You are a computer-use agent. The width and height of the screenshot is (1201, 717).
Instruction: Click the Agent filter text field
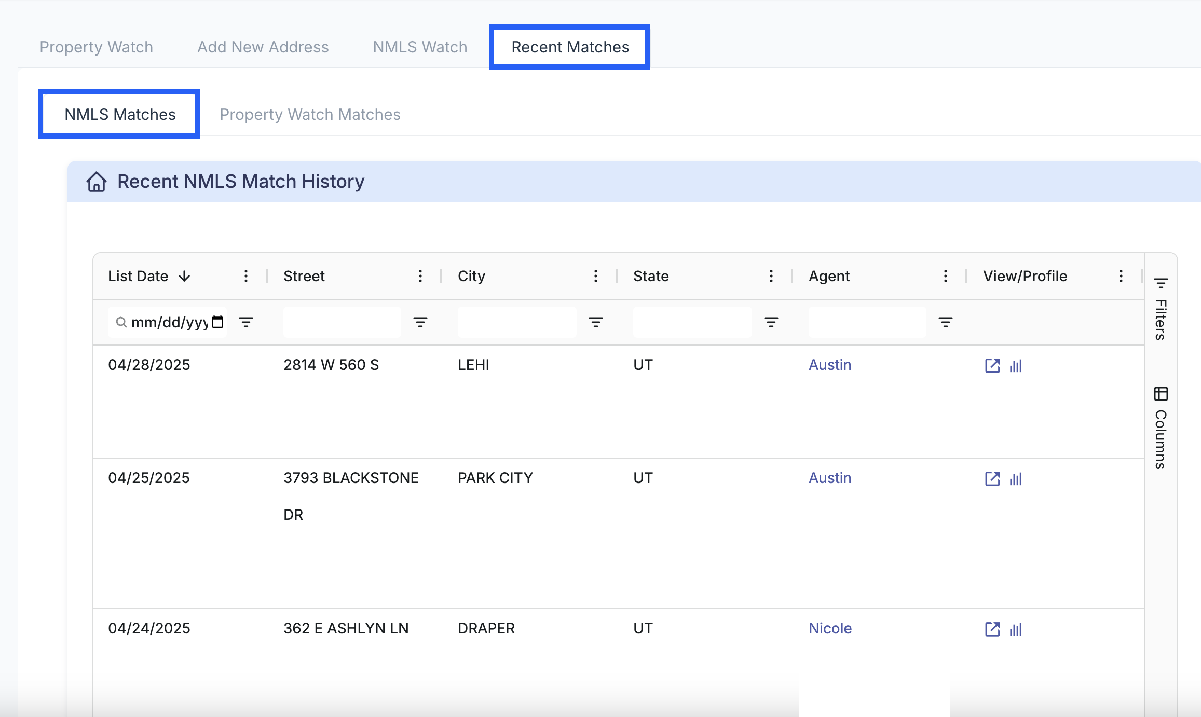click(867, 322)
